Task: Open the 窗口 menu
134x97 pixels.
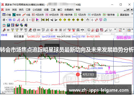Action: (x=60, y=10)
